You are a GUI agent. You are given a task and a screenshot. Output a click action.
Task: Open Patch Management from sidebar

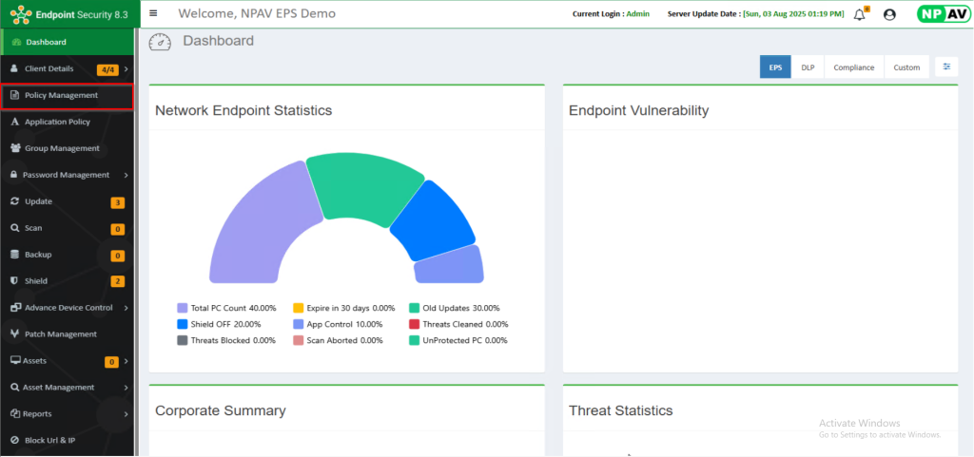(x=61, y=334)
